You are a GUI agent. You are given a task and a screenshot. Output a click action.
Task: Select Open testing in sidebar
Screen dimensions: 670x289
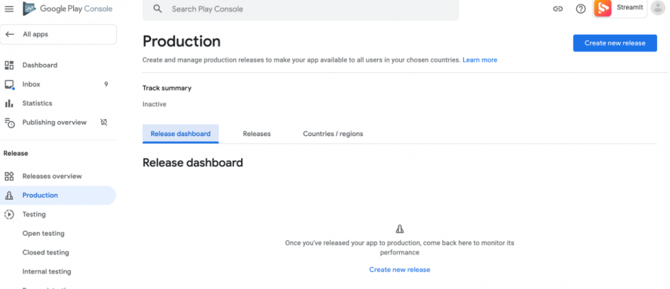coord(43,234)
